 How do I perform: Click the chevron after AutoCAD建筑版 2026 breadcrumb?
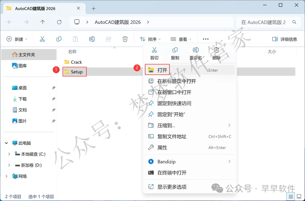pyautogui.click(x=148, y=22)
